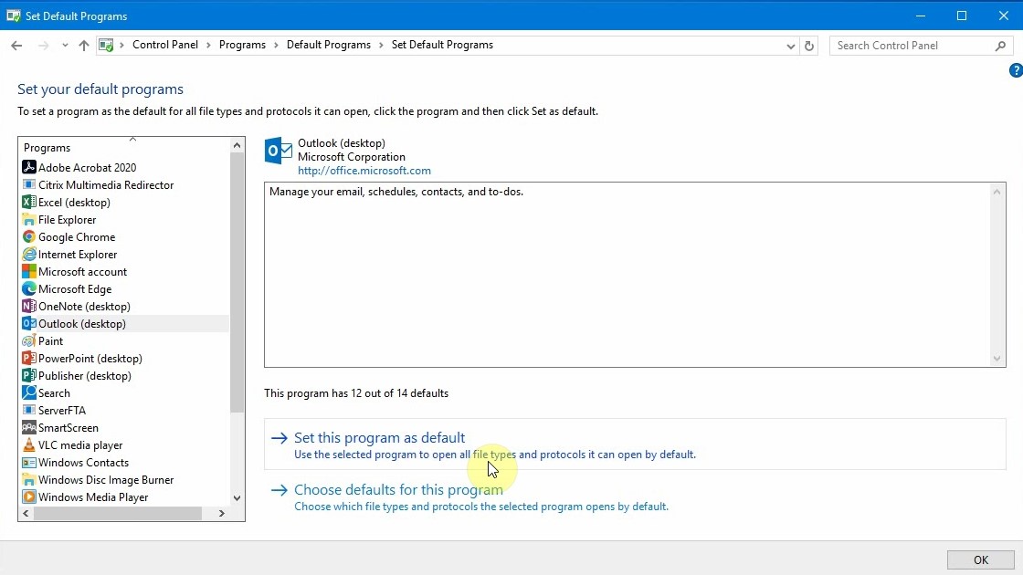Open recent locations dropdown arrow
This screenshot has height=575, width=1023.
coord(65,45)
